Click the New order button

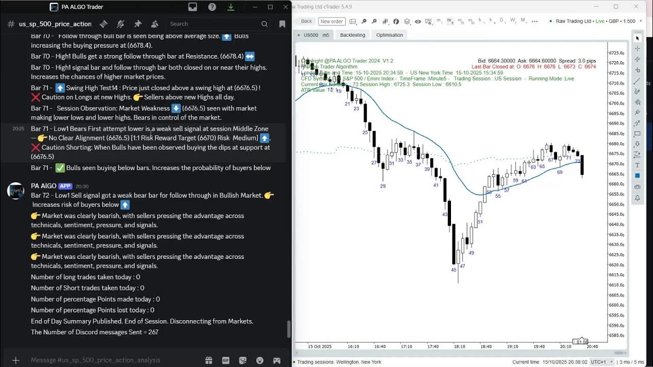coord(332,22)
